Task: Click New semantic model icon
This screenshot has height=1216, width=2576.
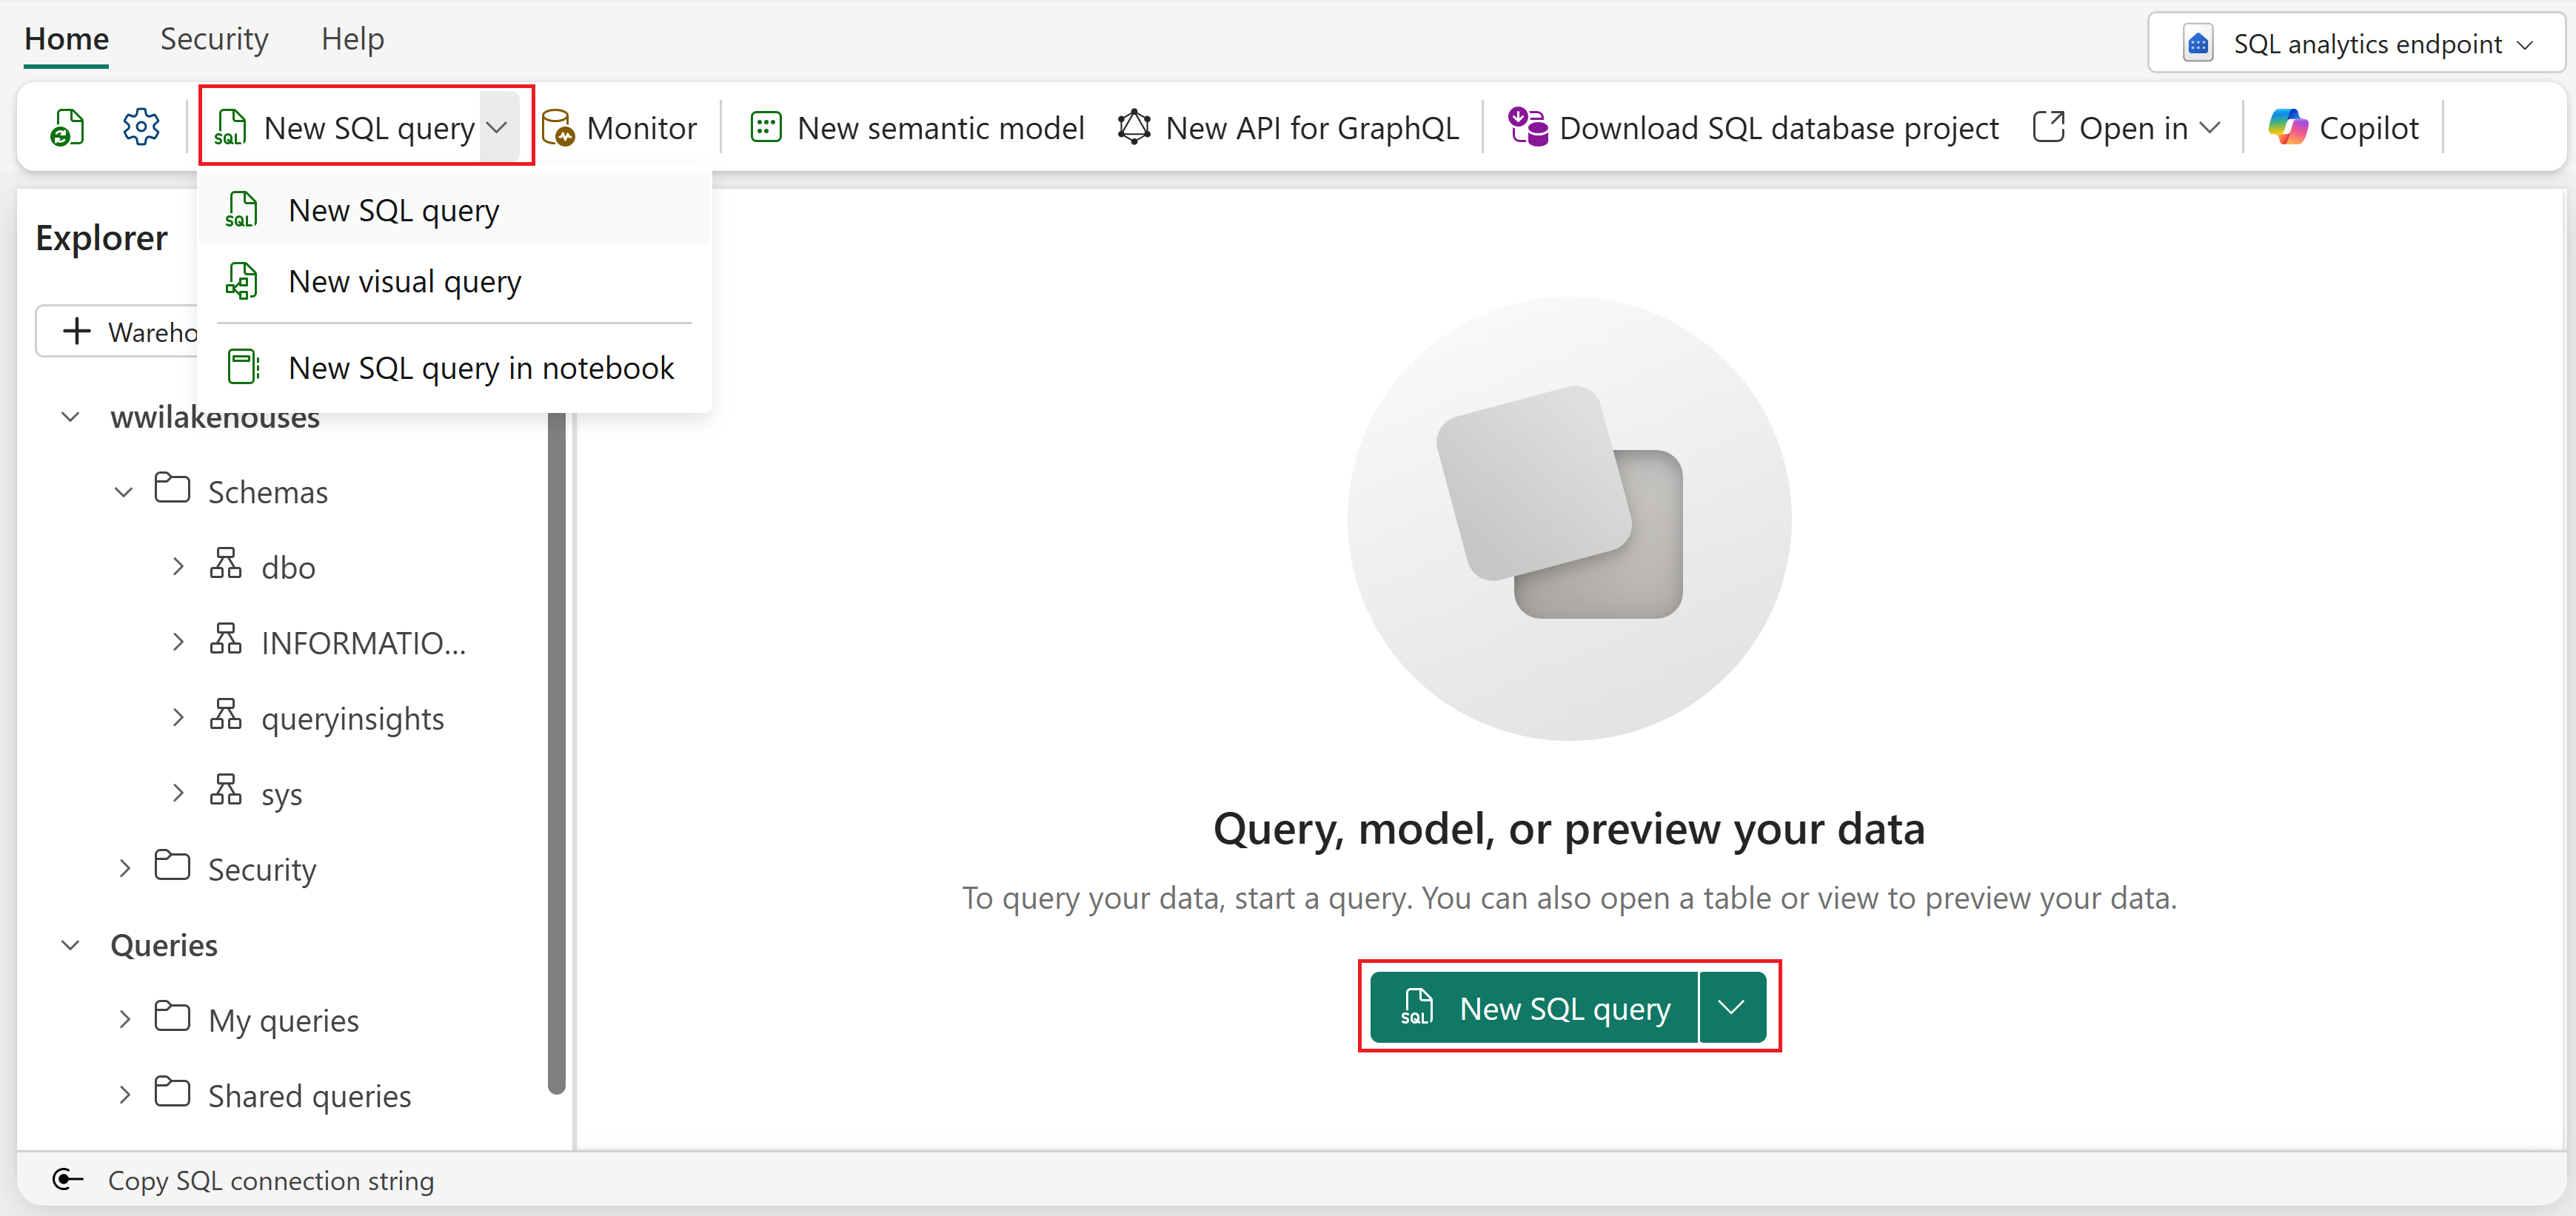Action: [765, 128]
